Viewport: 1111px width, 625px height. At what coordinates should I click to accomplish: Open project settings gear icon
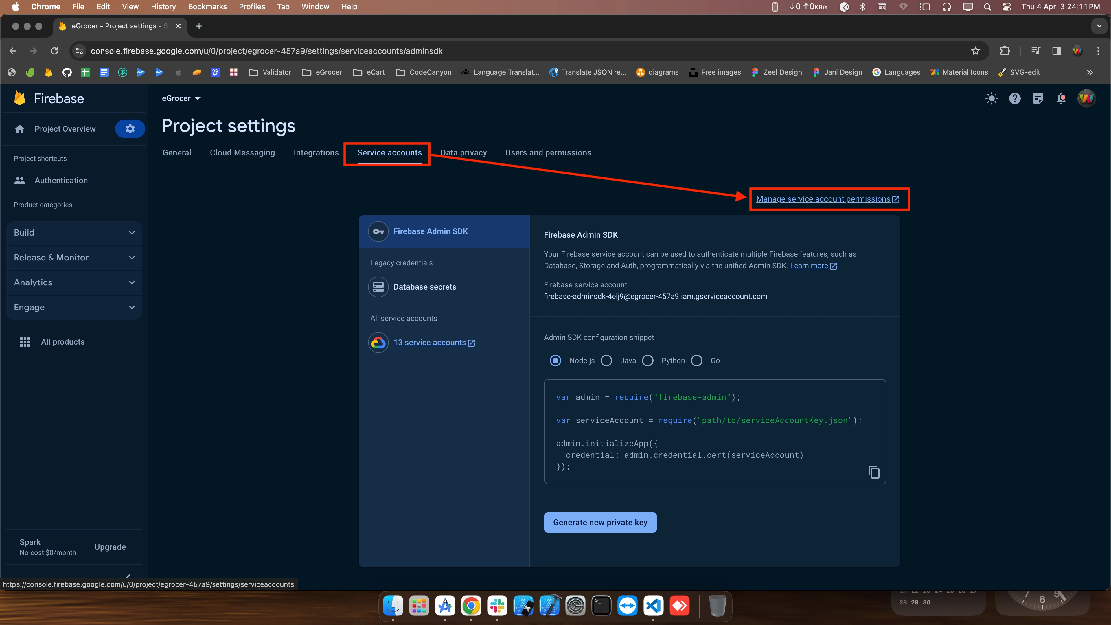130,128
